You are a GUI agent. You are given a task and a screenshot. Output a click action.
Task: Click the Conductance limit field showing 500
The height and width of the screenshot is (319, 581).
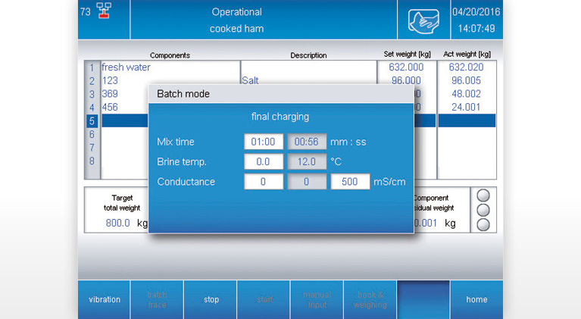[x=350, y=182]
